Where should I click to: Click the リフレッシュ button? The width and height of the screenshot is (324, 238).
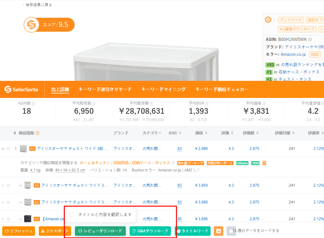click(x=19, y=231)
